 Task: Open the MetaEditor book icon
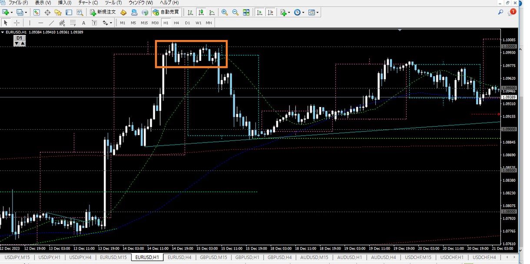[x=123, y=12]
